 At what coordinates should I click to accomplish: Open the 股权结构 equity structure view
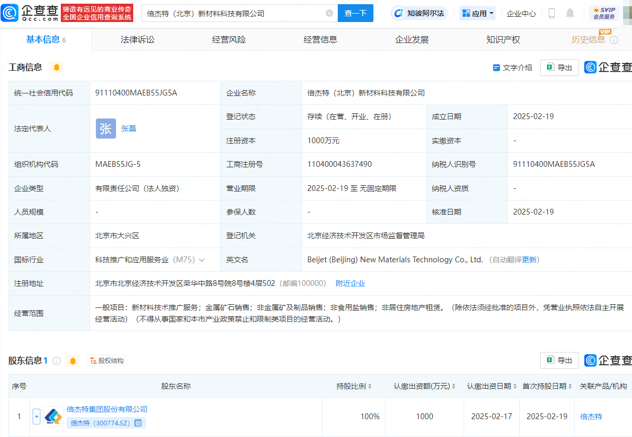point(107,360)
